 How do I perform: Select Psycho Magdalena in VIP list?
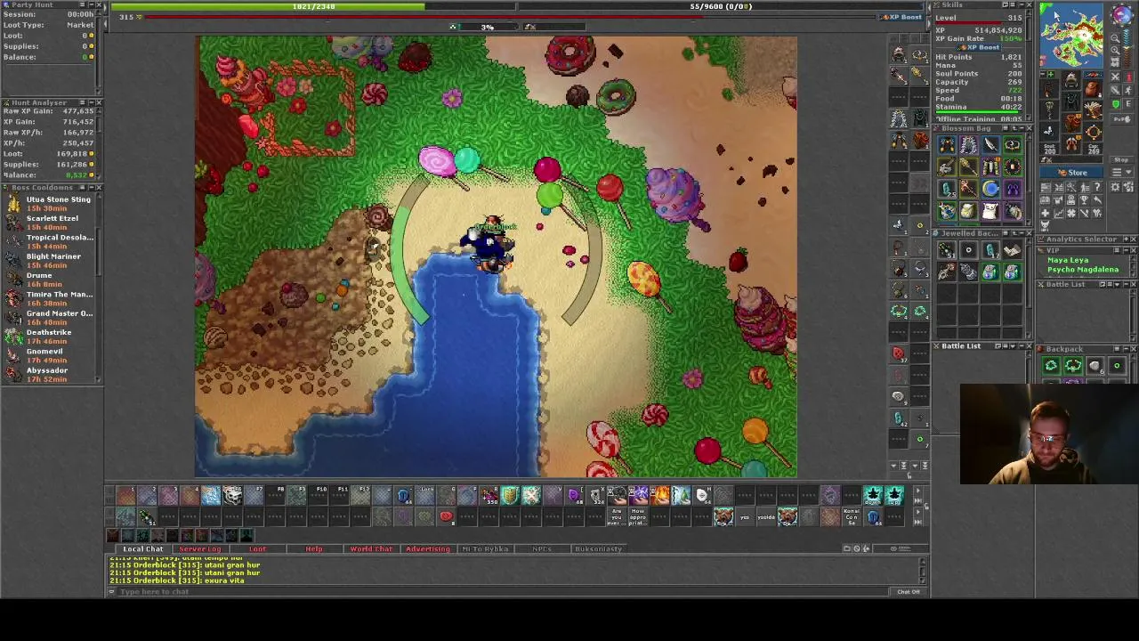point(1082,270)
